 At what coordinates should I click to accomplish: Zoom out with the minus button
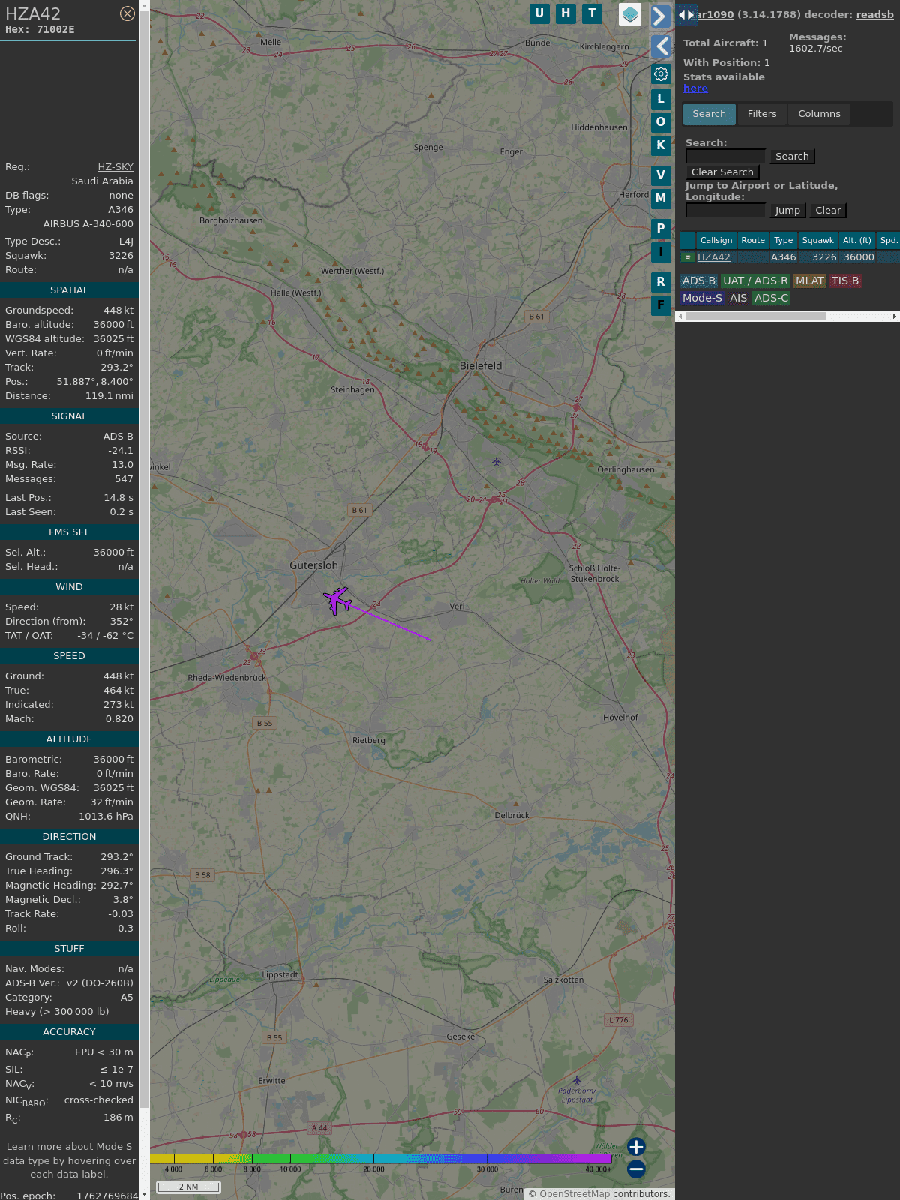(636, 1168)
